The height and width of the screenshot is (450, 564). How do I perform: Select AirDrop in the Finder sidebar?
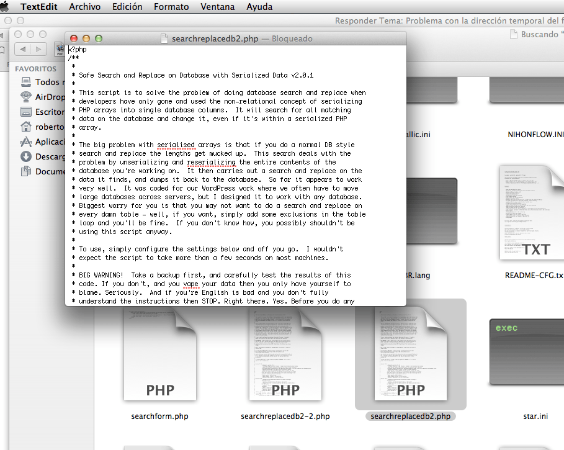[x=42, y=97]
